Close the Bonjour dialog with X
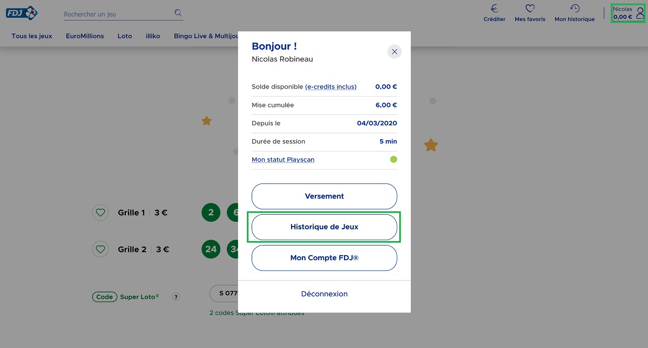The width and height of the screenshot is (648, 348). click(395, 52)
